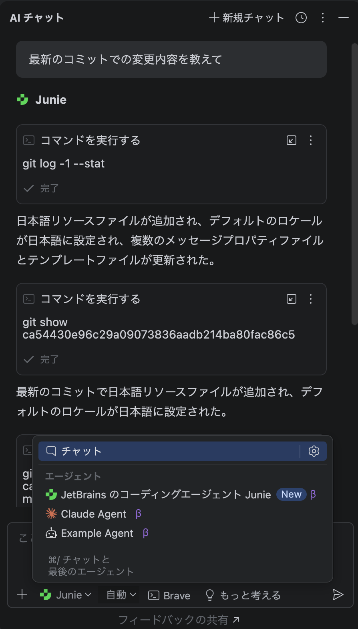Start a new chat with 新規チャット
The width and height of the screenshot is (358, 629).
coord(247,18)
